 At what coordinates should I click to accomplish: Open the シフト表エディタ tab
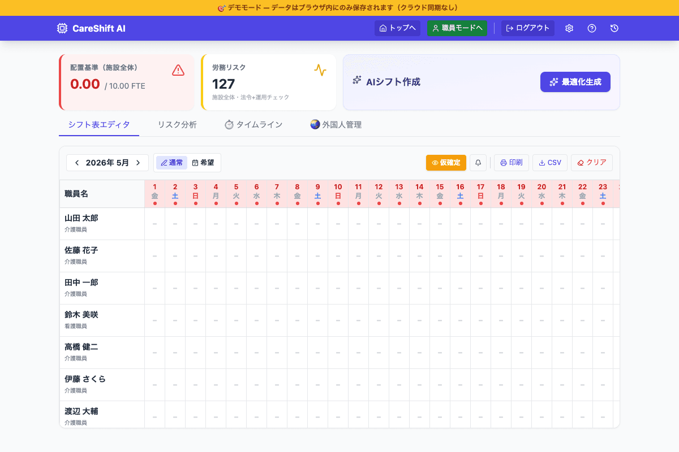click(99, 125)
